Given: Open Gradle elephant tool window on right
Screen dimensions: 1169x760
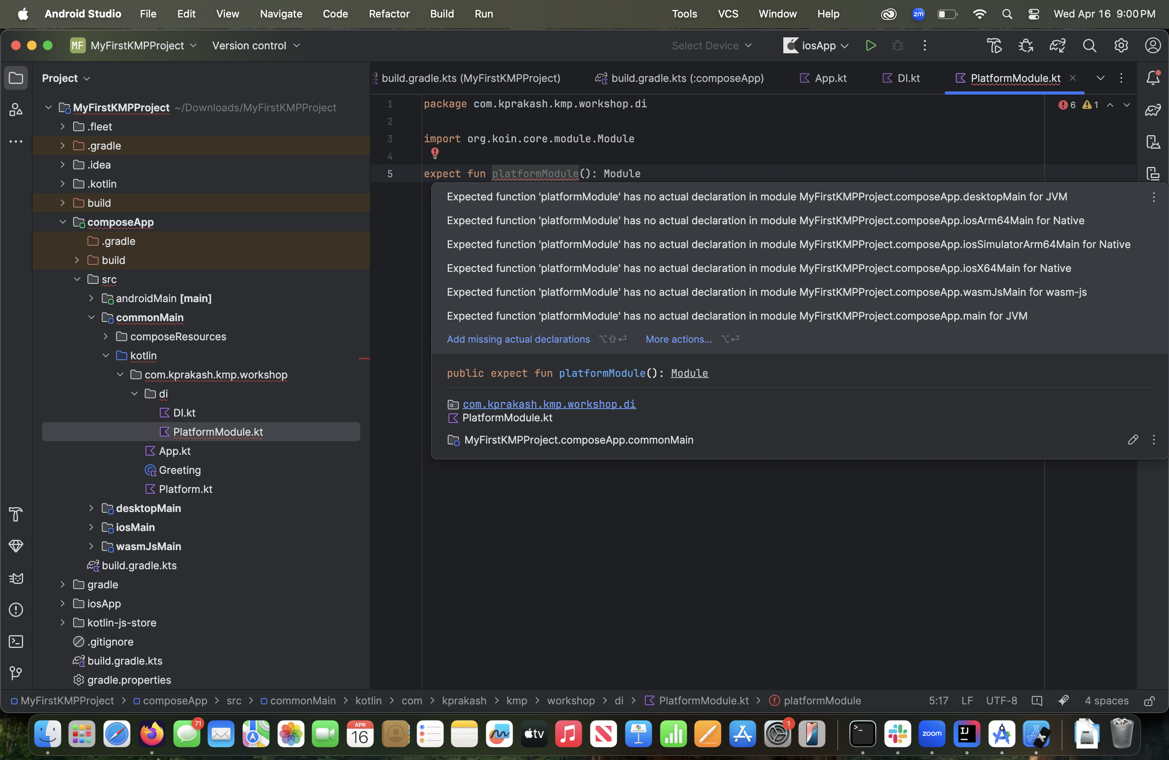Looking at the screenshot, I should [1153, 110].
